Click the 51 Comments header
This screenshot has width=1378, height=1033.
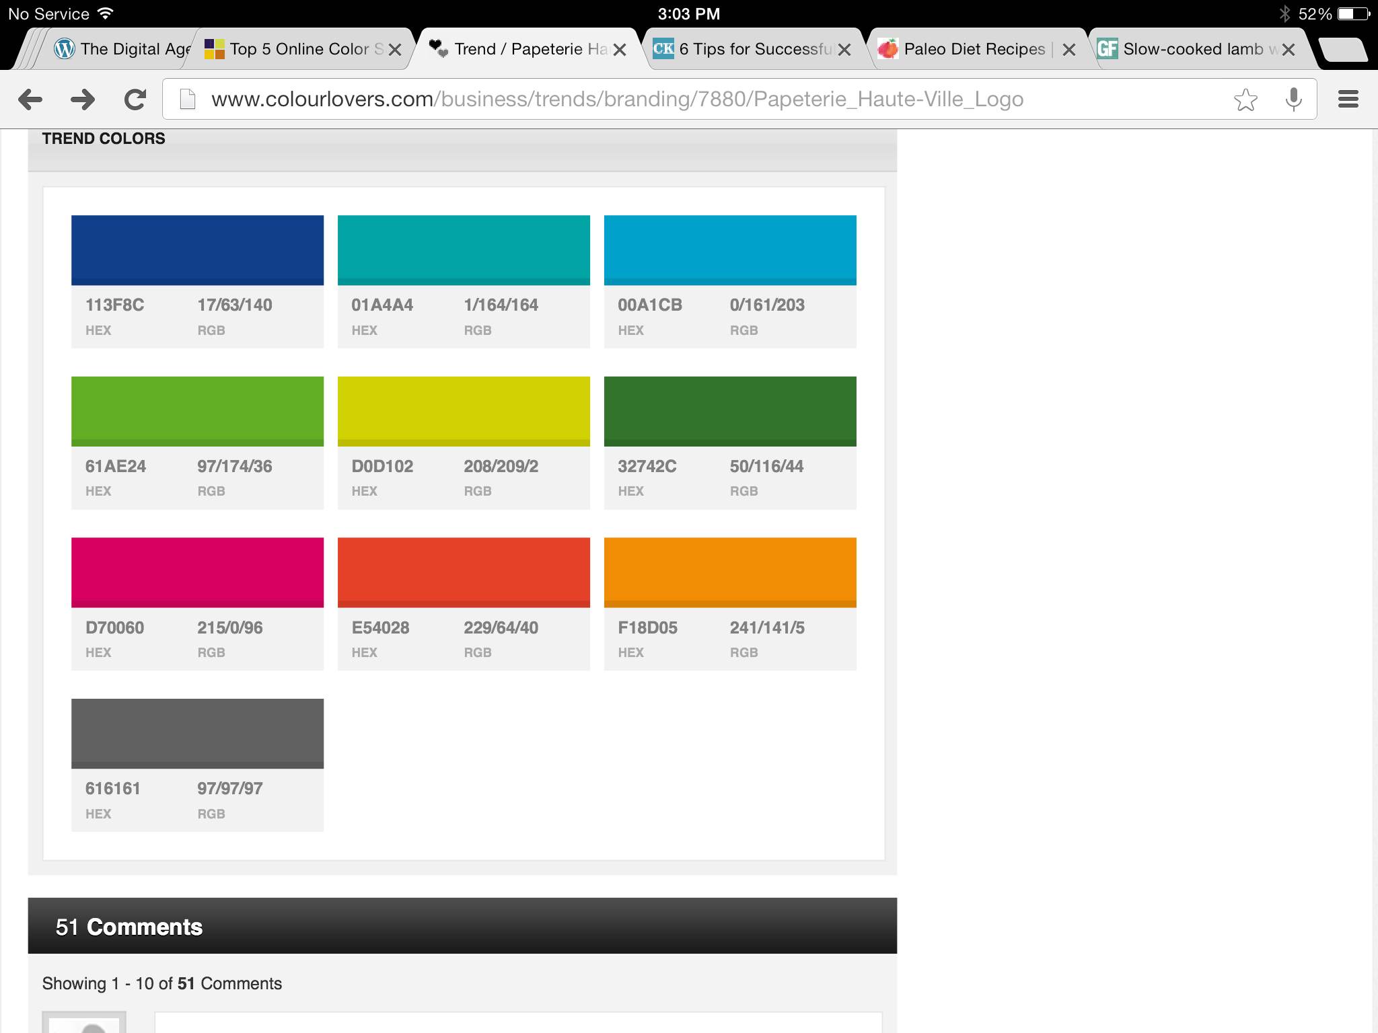[129, 927]
